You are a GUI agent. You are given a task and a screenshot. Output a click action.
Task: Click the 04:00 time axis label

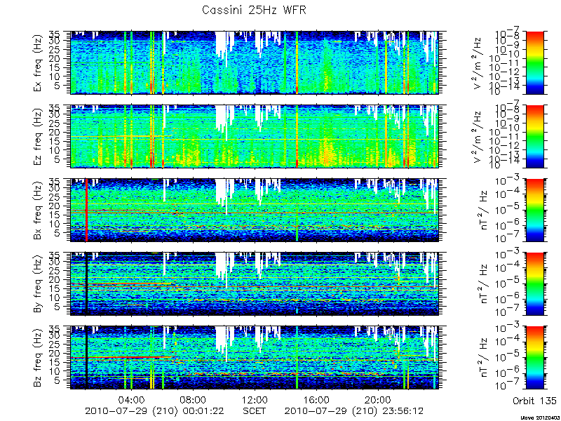pyautogui.click(x=132, y=400)
